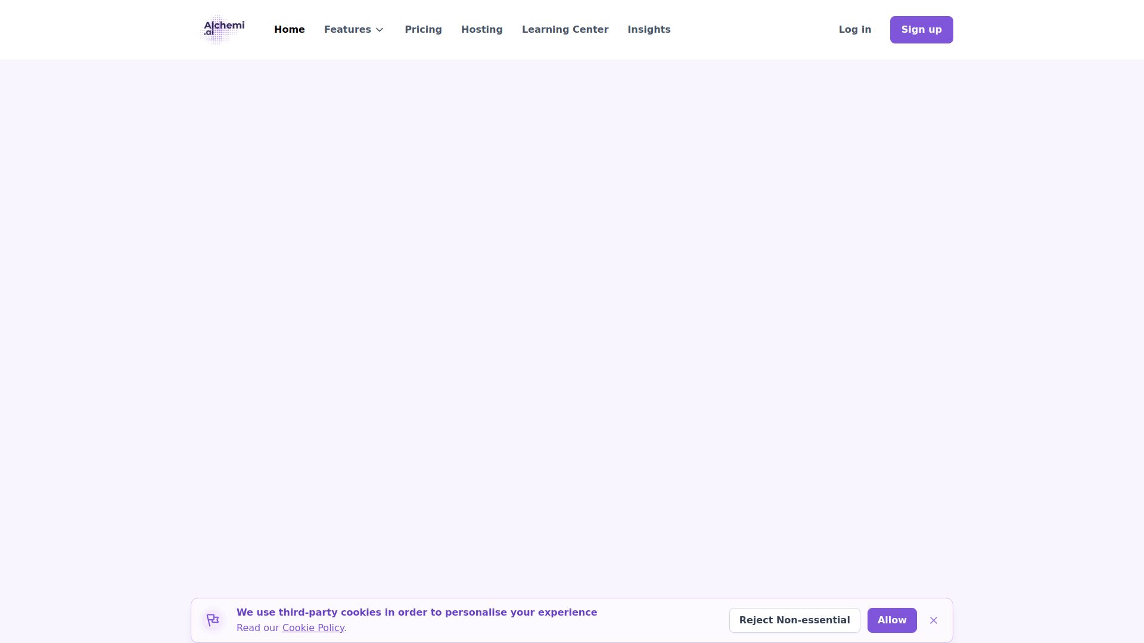Image resolution: width=1144 pixels, height=643 pixels.
Task: Open the Features menu label
Action: pyautogui.click(x=347, y=30)
